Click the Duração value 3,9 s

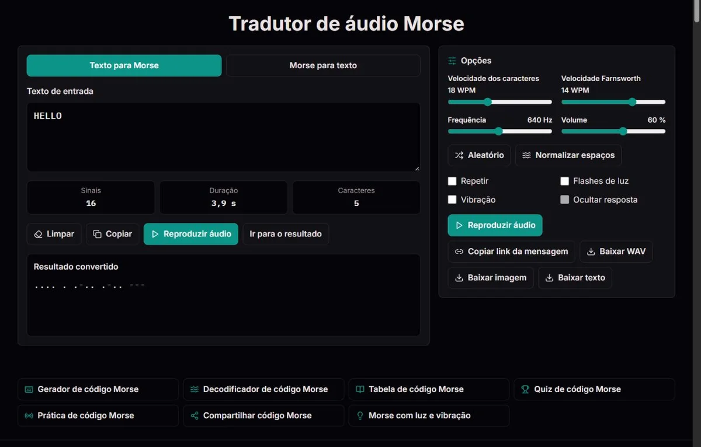(224, 203)
